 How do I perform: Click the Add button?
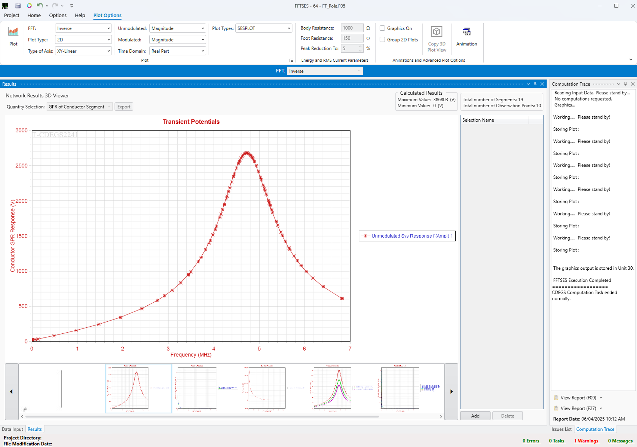tap(475, 416)
